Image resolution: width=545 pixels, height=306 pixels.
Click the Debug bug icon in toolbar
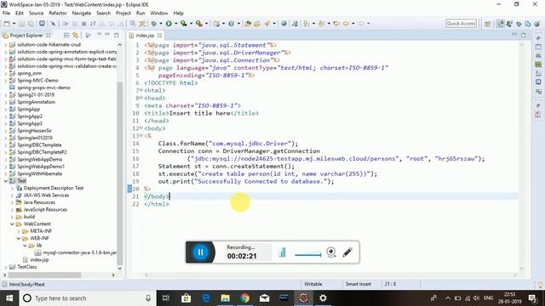pos(153,24)
